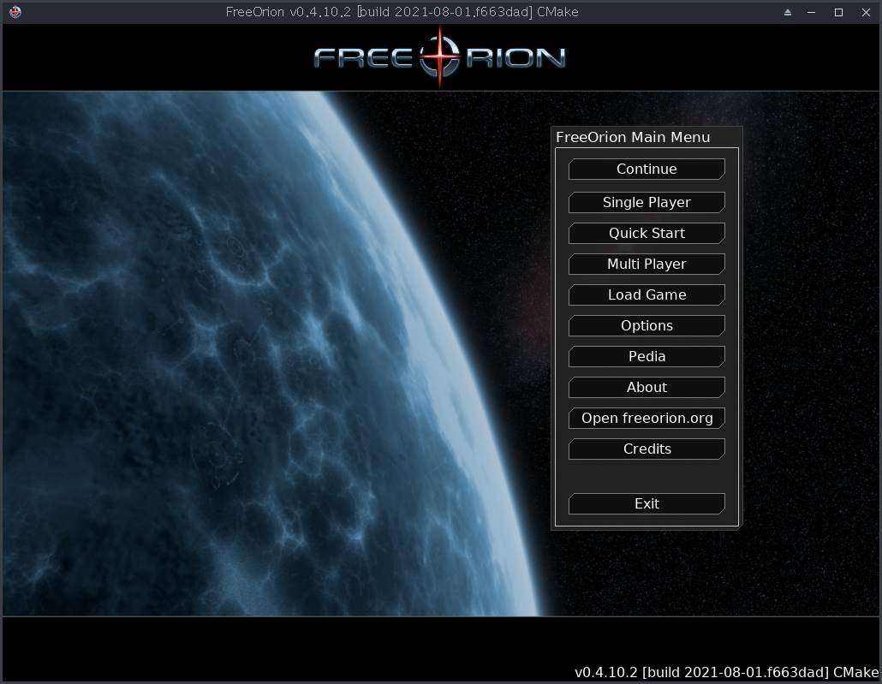Open the Load Game dialog
882x684 pixels.
click(647, 294)
